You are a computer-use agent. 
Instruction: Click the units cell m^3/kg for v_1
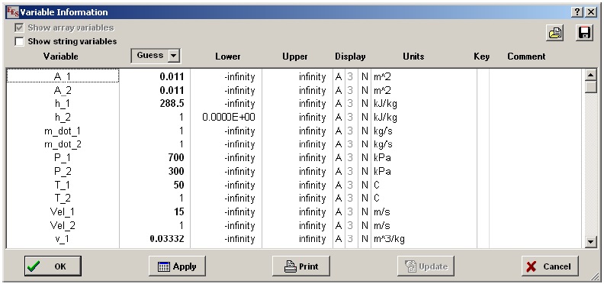(424, 239)
